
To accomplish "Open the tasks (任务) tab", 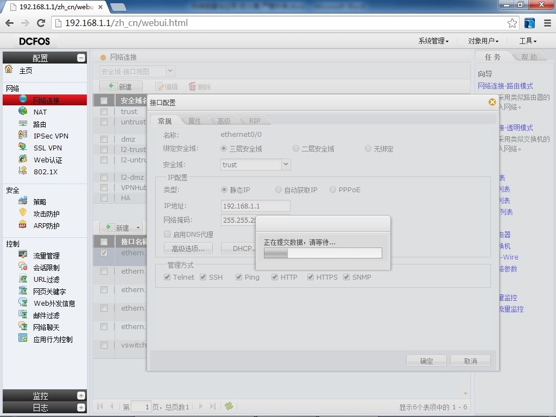I will (493, 56).
